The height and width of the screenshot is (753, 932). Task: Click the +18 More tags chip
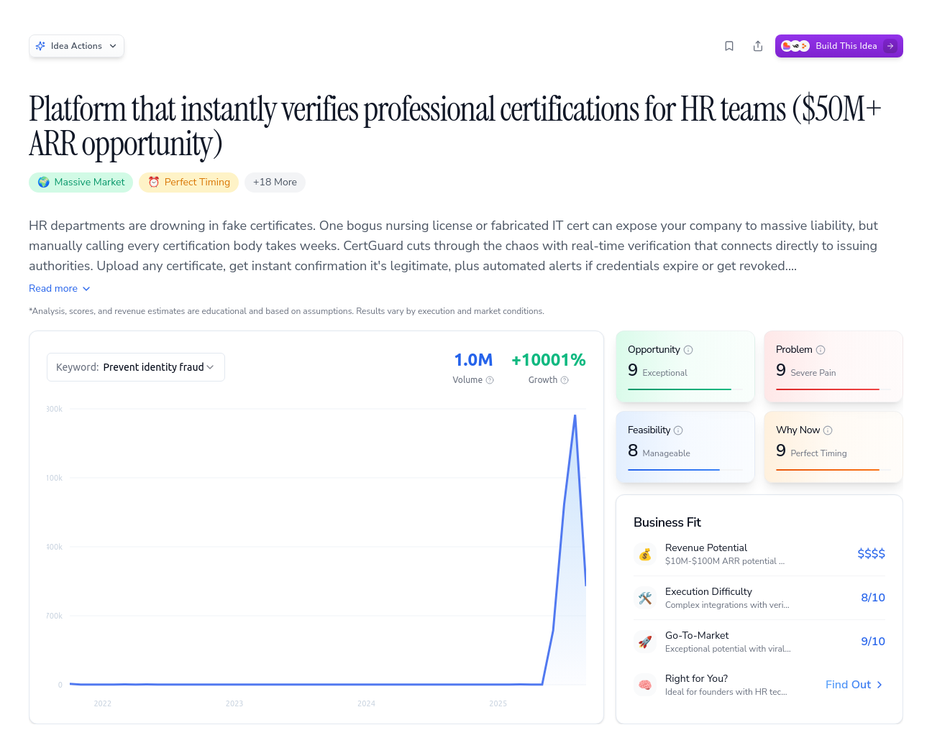[x=275, y=182]
